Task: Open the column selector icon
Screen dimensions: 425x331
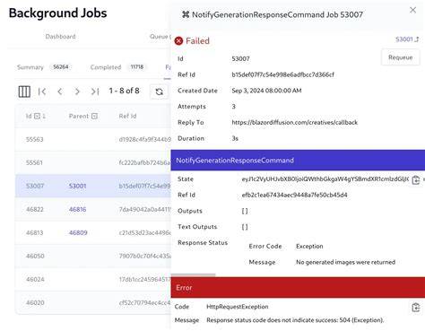Action: coord(24,91)
